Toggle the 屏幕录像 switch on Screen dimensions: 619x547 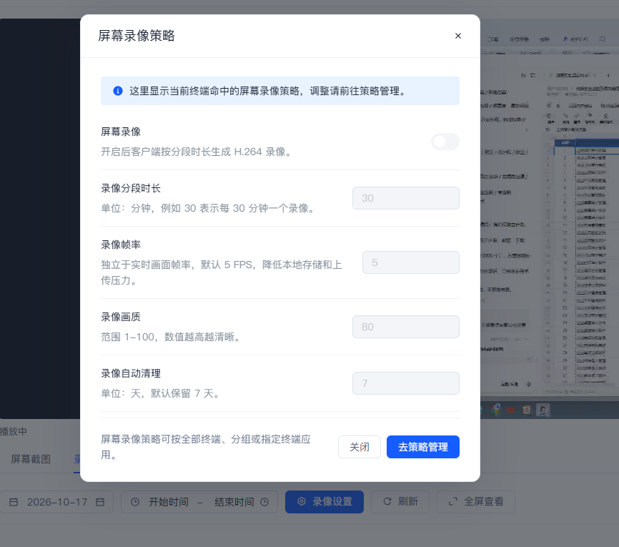click(445, 142)
